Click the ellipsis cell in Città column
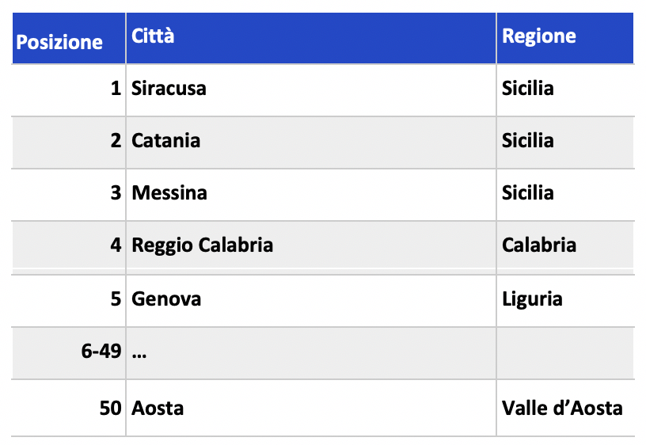This screenshot has width=646, height=445. click(x=140, y=352)
